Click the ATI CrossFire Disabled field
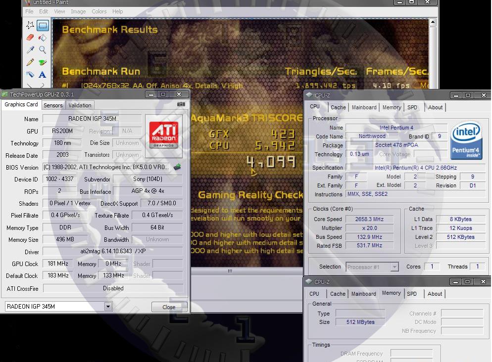Image resolution: width=492 pixels, height=362 pixels. click(113, 288)
